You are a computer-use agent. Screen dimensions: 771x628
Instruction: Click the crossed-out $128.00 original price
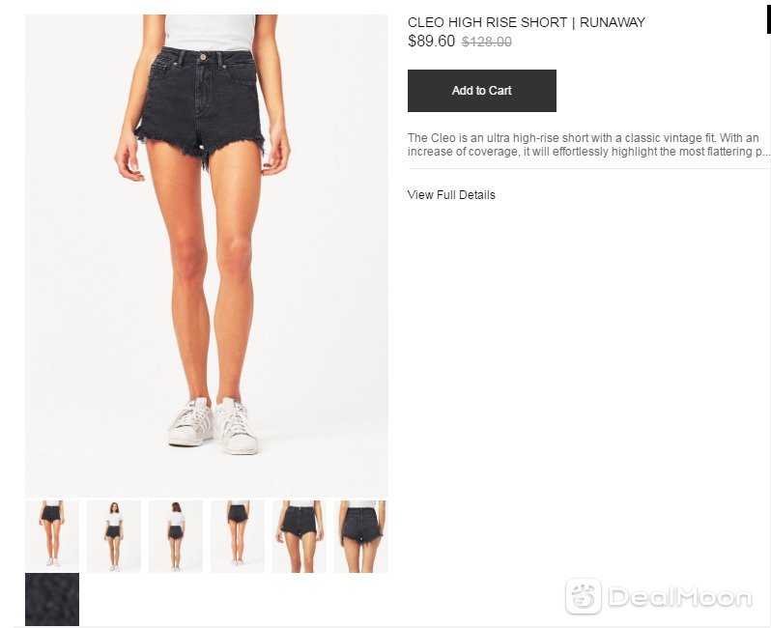point(487,42)
